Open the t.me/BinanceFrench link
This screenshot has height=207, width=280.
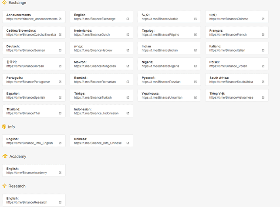228,35
